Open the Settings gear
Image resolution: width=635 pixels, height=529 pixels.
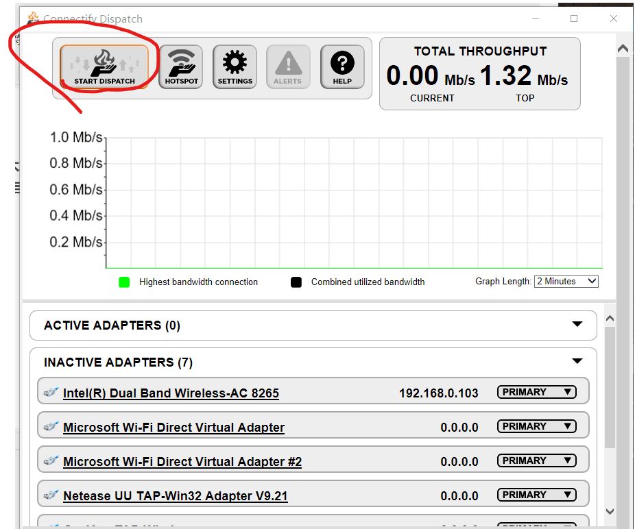click(x=235, y=66)
